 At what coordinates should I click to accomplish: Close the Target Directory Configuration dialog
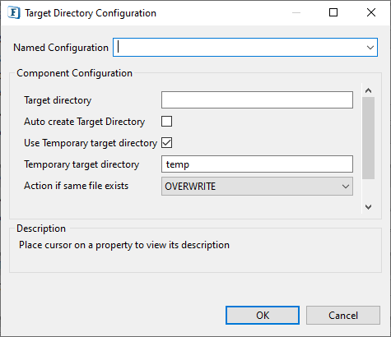(371, 12)
